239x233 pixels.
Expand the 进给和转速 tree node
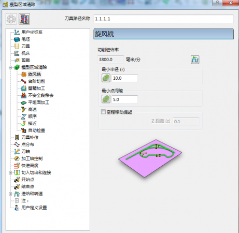(10, 194)
